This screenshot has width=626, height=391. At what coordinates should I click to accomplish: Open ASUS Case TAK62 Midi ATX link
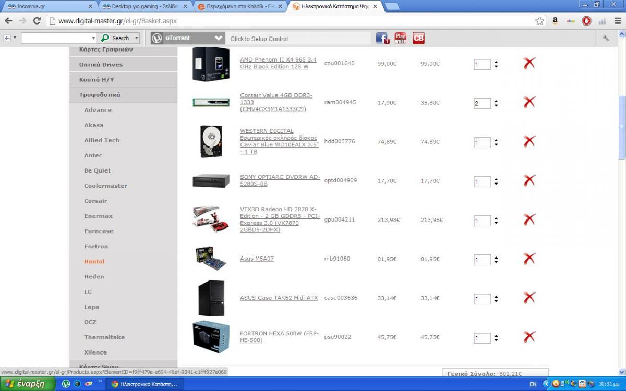pyautogui.click(x=279, y=298)
